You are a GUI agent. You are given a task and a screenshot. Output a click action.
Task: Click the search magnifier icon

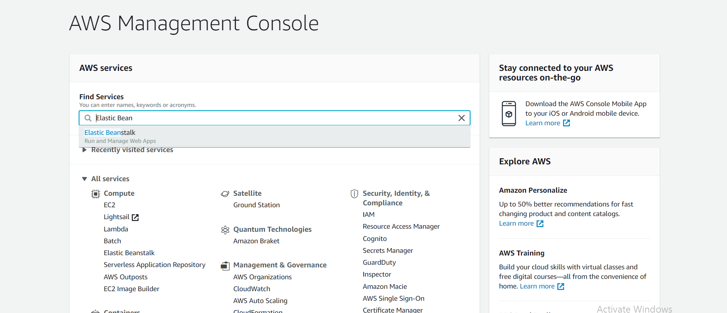click(x=88, y=118)
